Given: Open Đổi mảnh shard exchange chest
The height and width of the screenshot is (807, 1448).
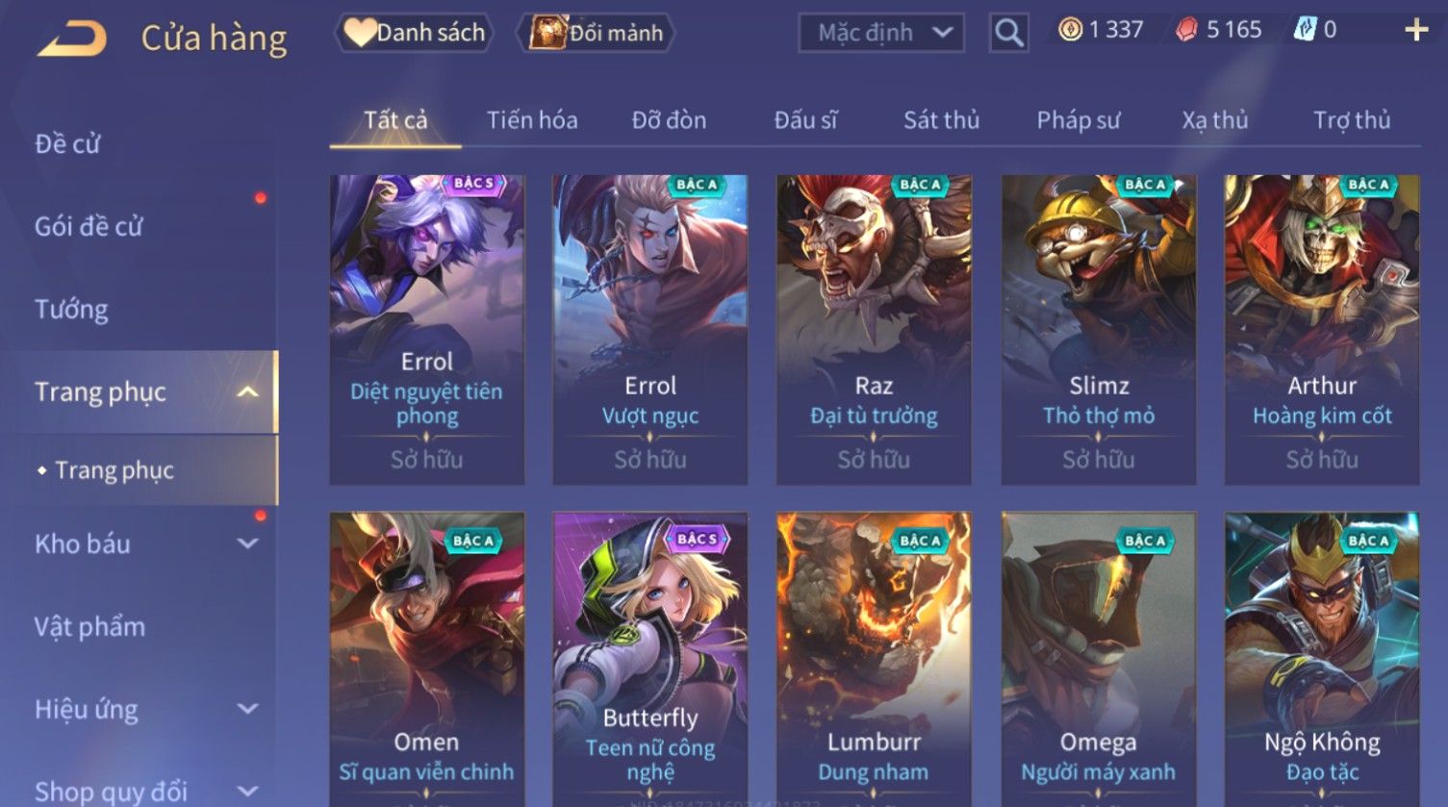Looking at the screenshot, I should (x=596, y=33).
